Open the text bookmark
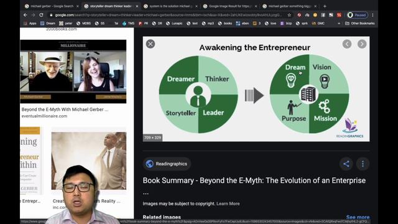Image resolution: width=398 pixels, height=224 pixels. 192,24
